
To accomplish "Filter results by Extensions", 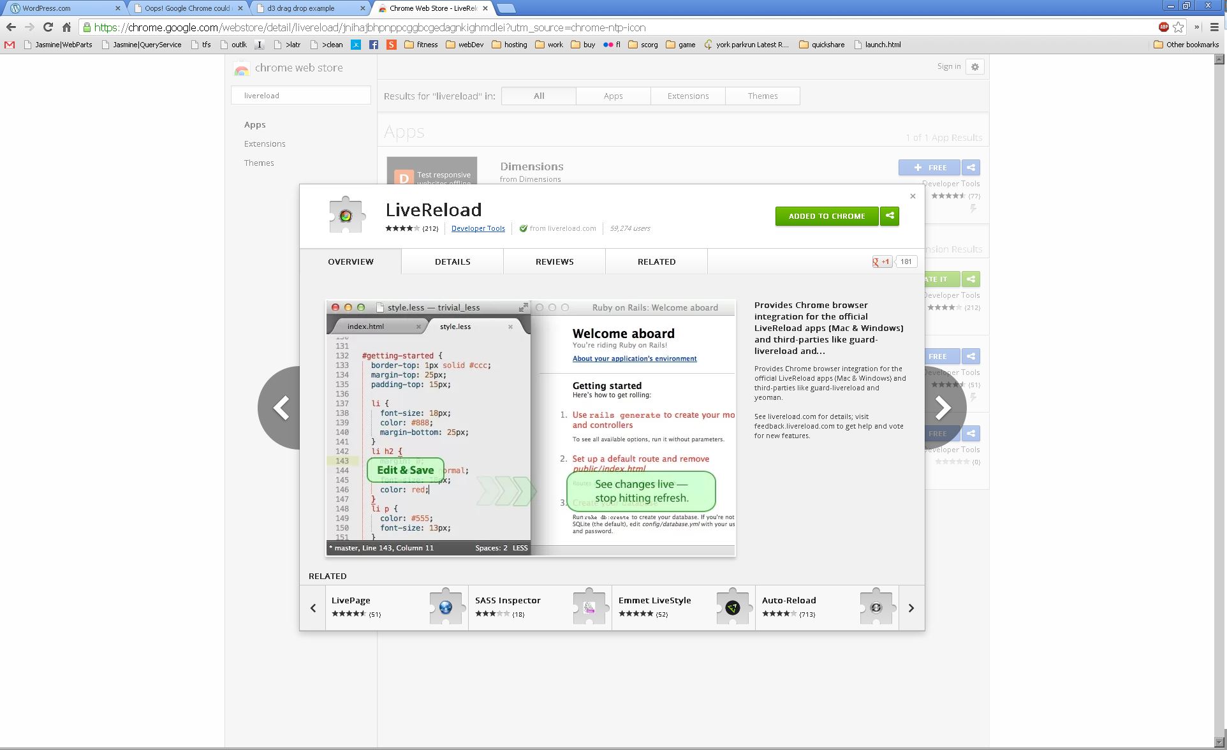I will [x=687, y=96].
